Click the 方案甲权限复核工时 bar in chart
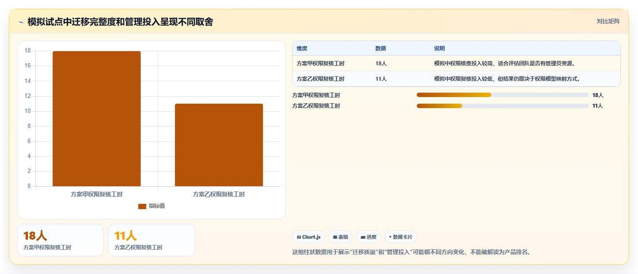 click(97, 119)
